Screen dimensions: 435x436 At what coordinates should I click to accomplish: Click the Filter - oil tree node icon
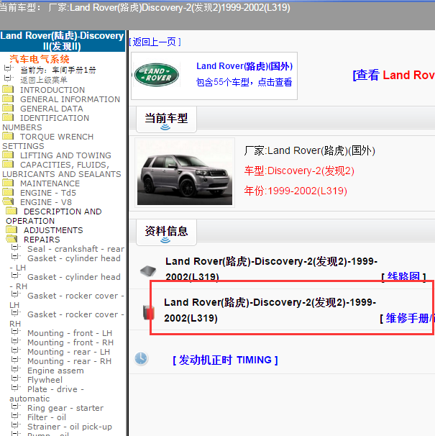[x=16, y=416]
